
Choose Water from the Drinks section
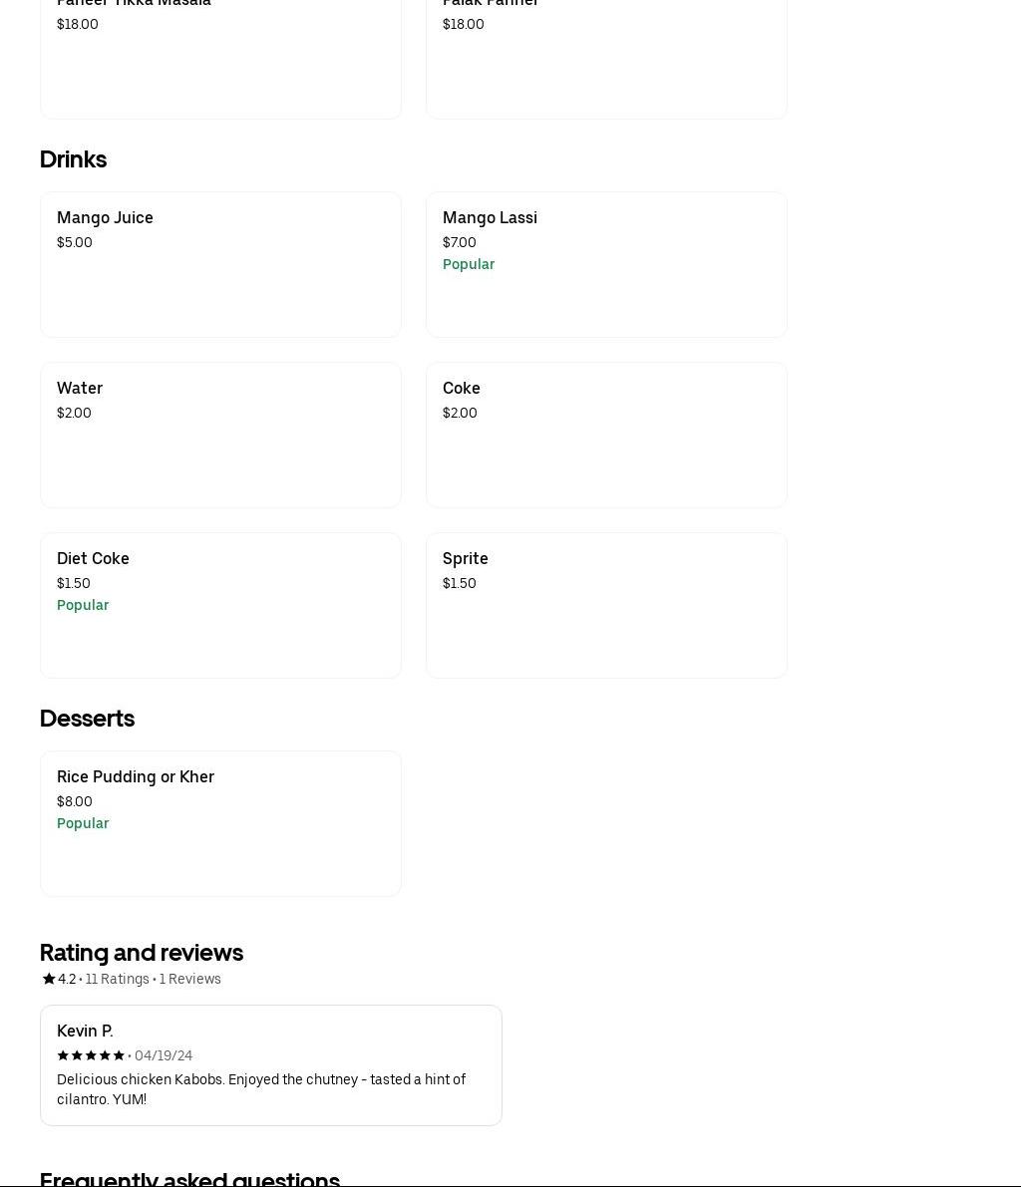[80, 388]
